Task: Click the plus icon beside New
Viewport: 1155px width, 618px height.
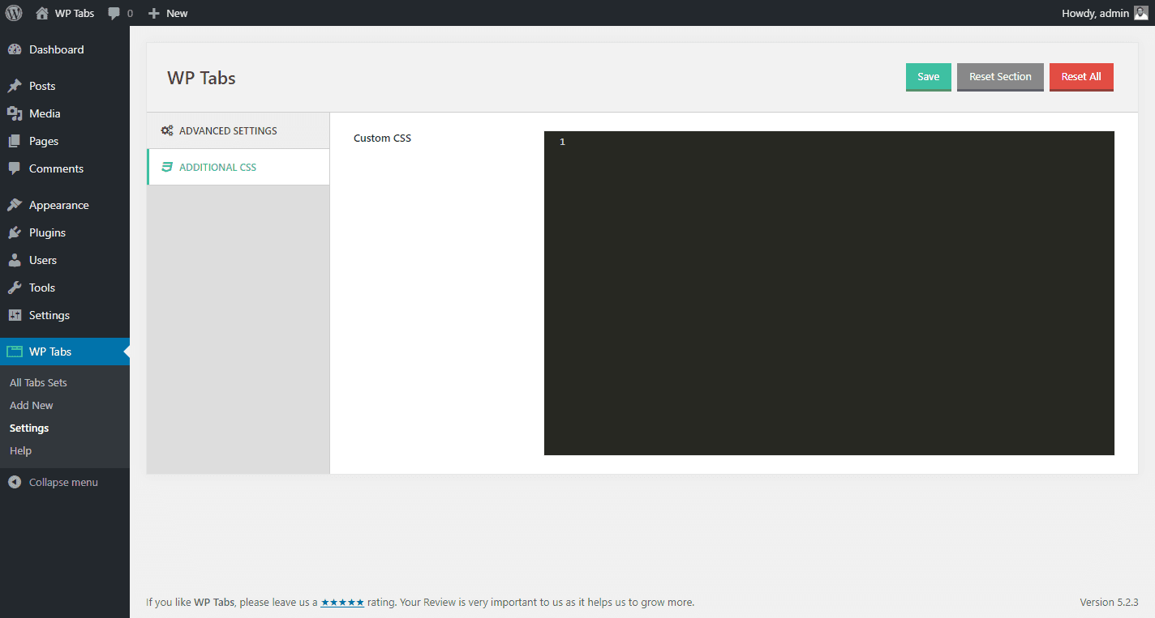Action: coord(154,13)
